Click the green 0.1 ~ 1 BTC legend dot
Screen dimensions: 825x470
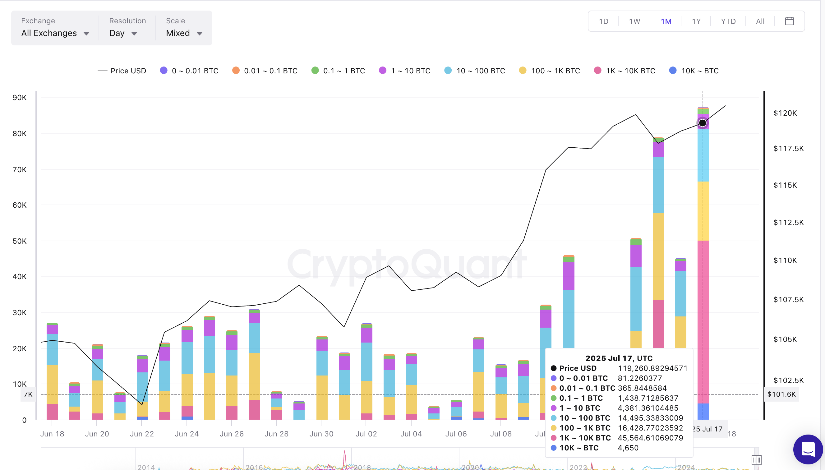pos(315,70)
